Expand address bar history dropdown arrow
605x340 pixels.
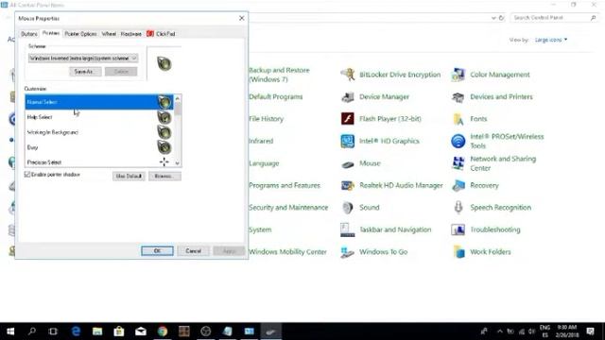coord(493,18)
